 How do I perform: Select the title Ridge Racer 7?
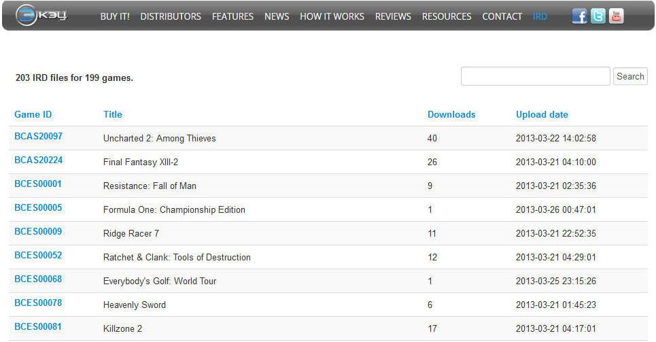click(x=131, y=234)
